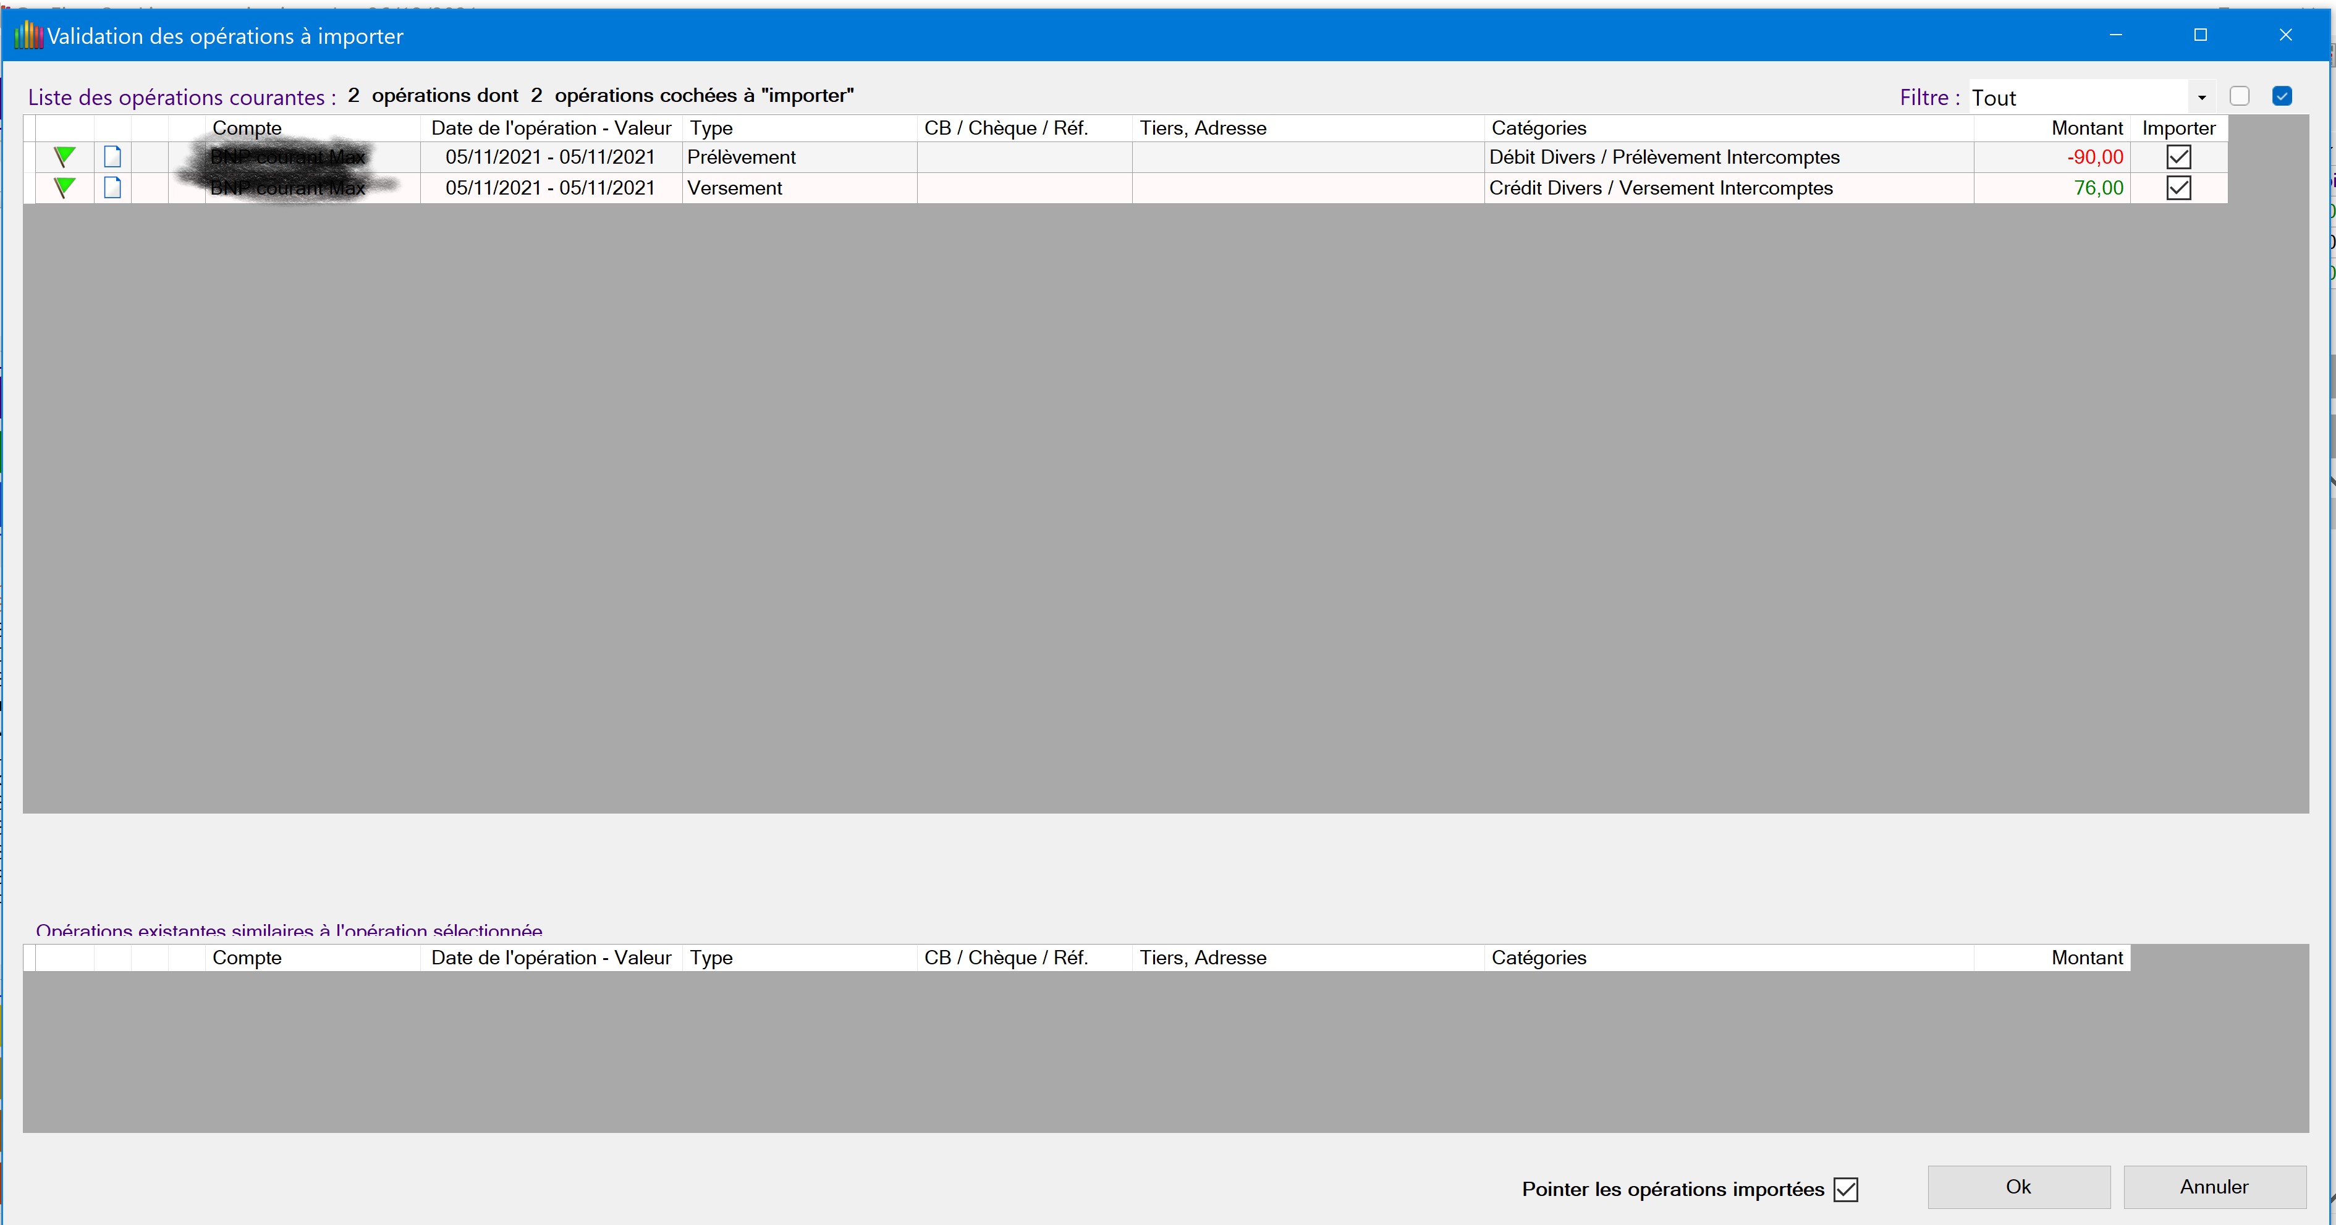This screenshot has height=1225, width=2336.
Task: Click document icon on Prélèvement row
Action: pyautogui.click(x=112, y=157)
